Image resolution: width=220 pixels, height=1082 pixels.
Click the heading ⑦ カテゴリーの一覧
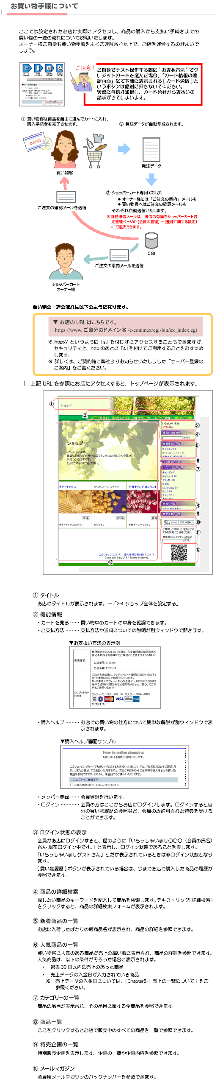[x=56, y=997]
